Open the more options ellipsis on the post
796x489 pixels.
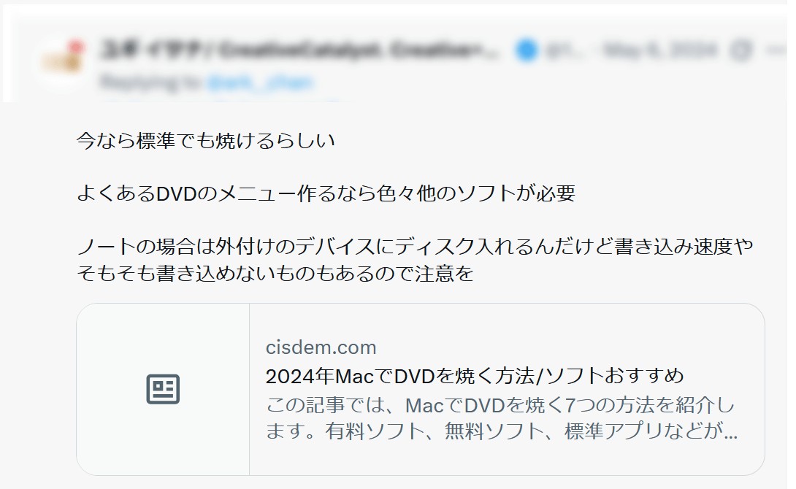777,50
